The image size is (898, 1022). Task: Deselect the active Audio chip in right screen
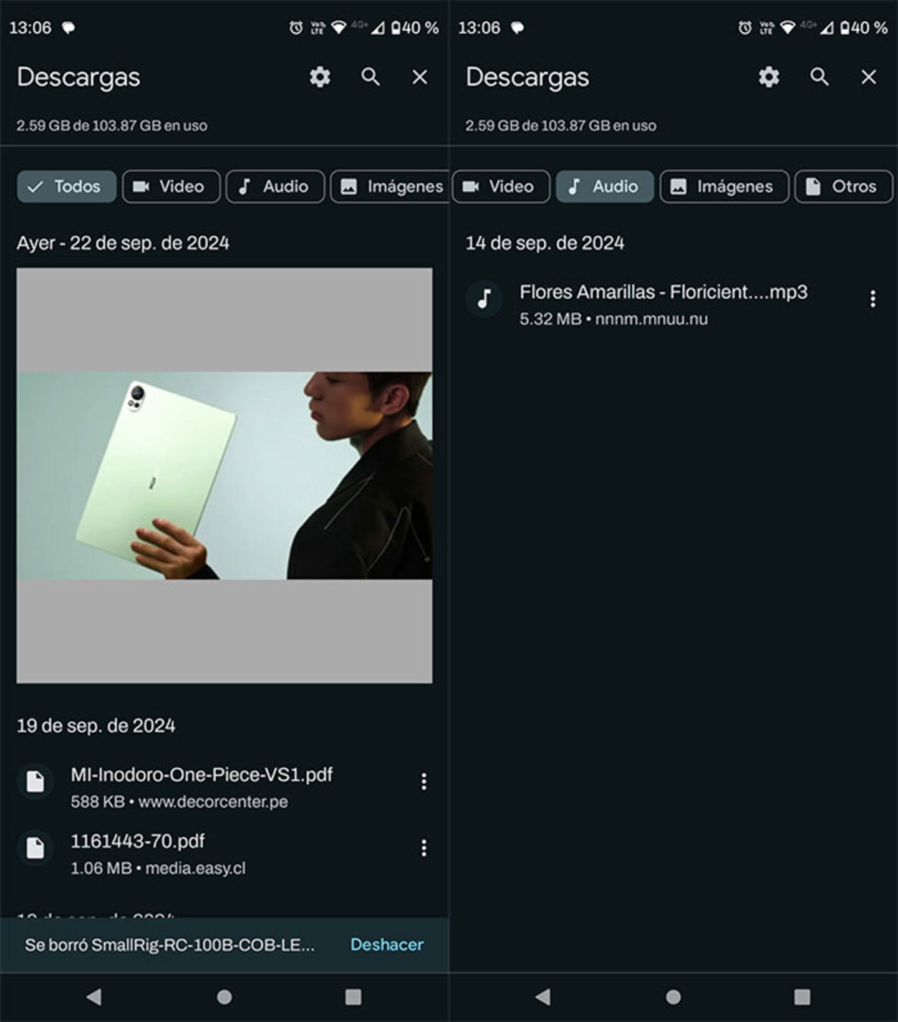pos(605,186)
